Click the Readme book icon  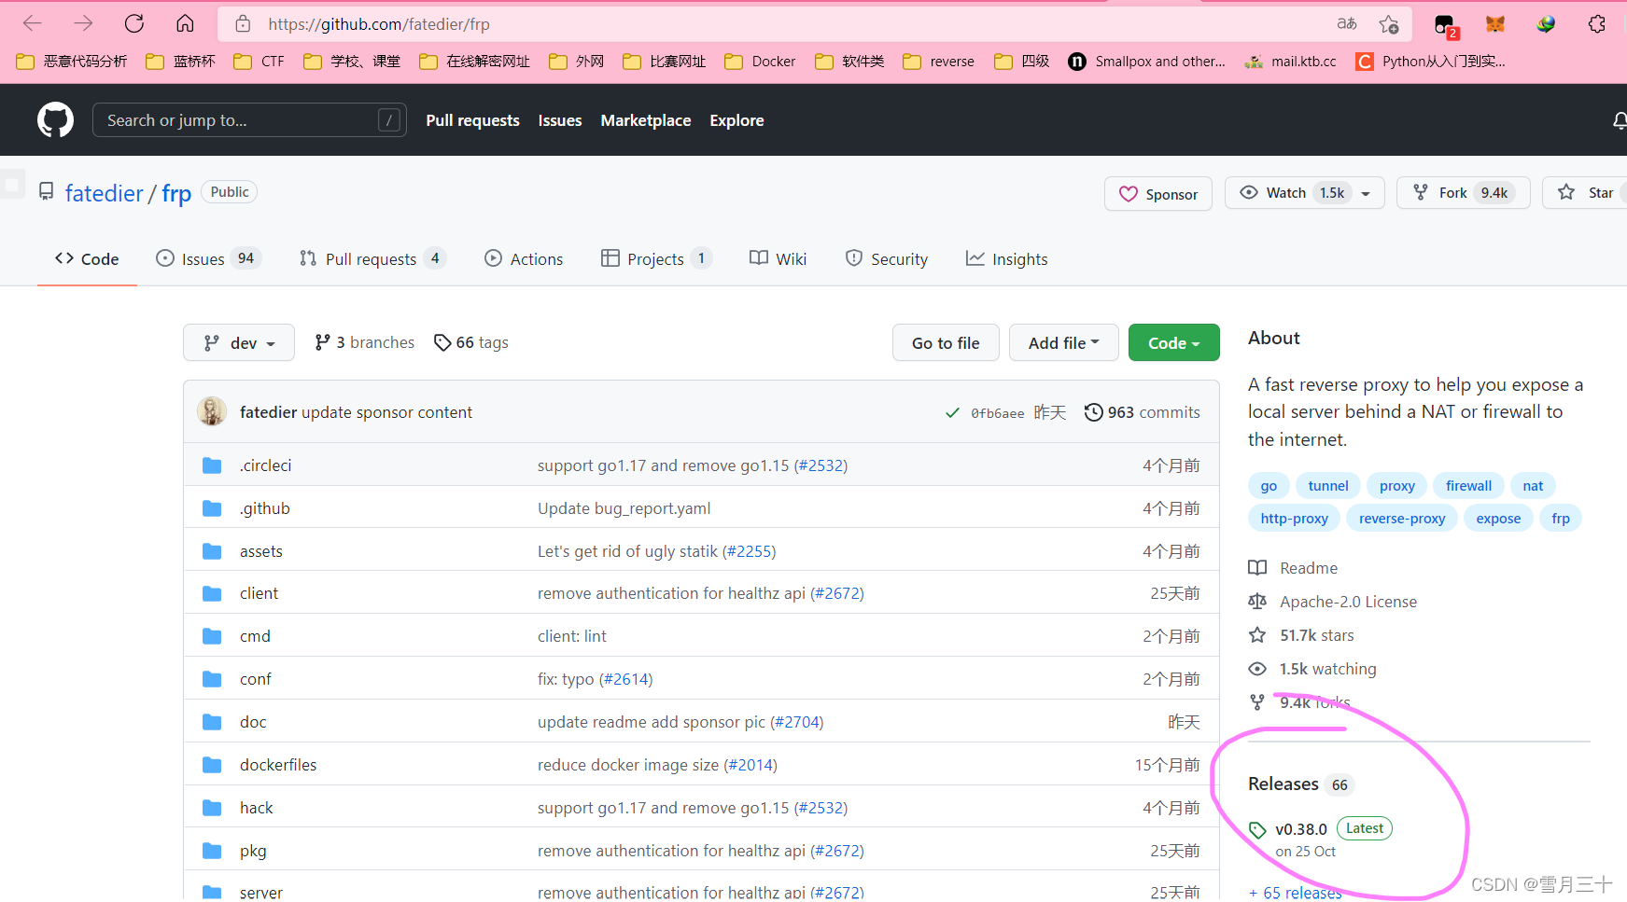[1257, 568]
